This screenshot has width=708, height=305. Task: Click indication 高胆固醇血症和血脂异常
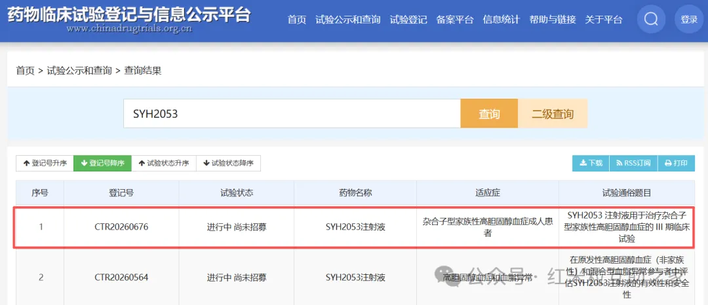[x=488, y=278]
